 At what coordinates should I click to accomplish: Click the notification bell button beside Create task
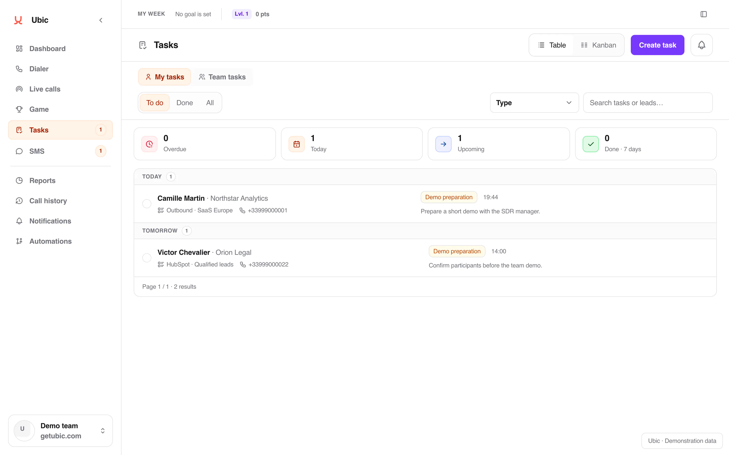click(701, 45)
